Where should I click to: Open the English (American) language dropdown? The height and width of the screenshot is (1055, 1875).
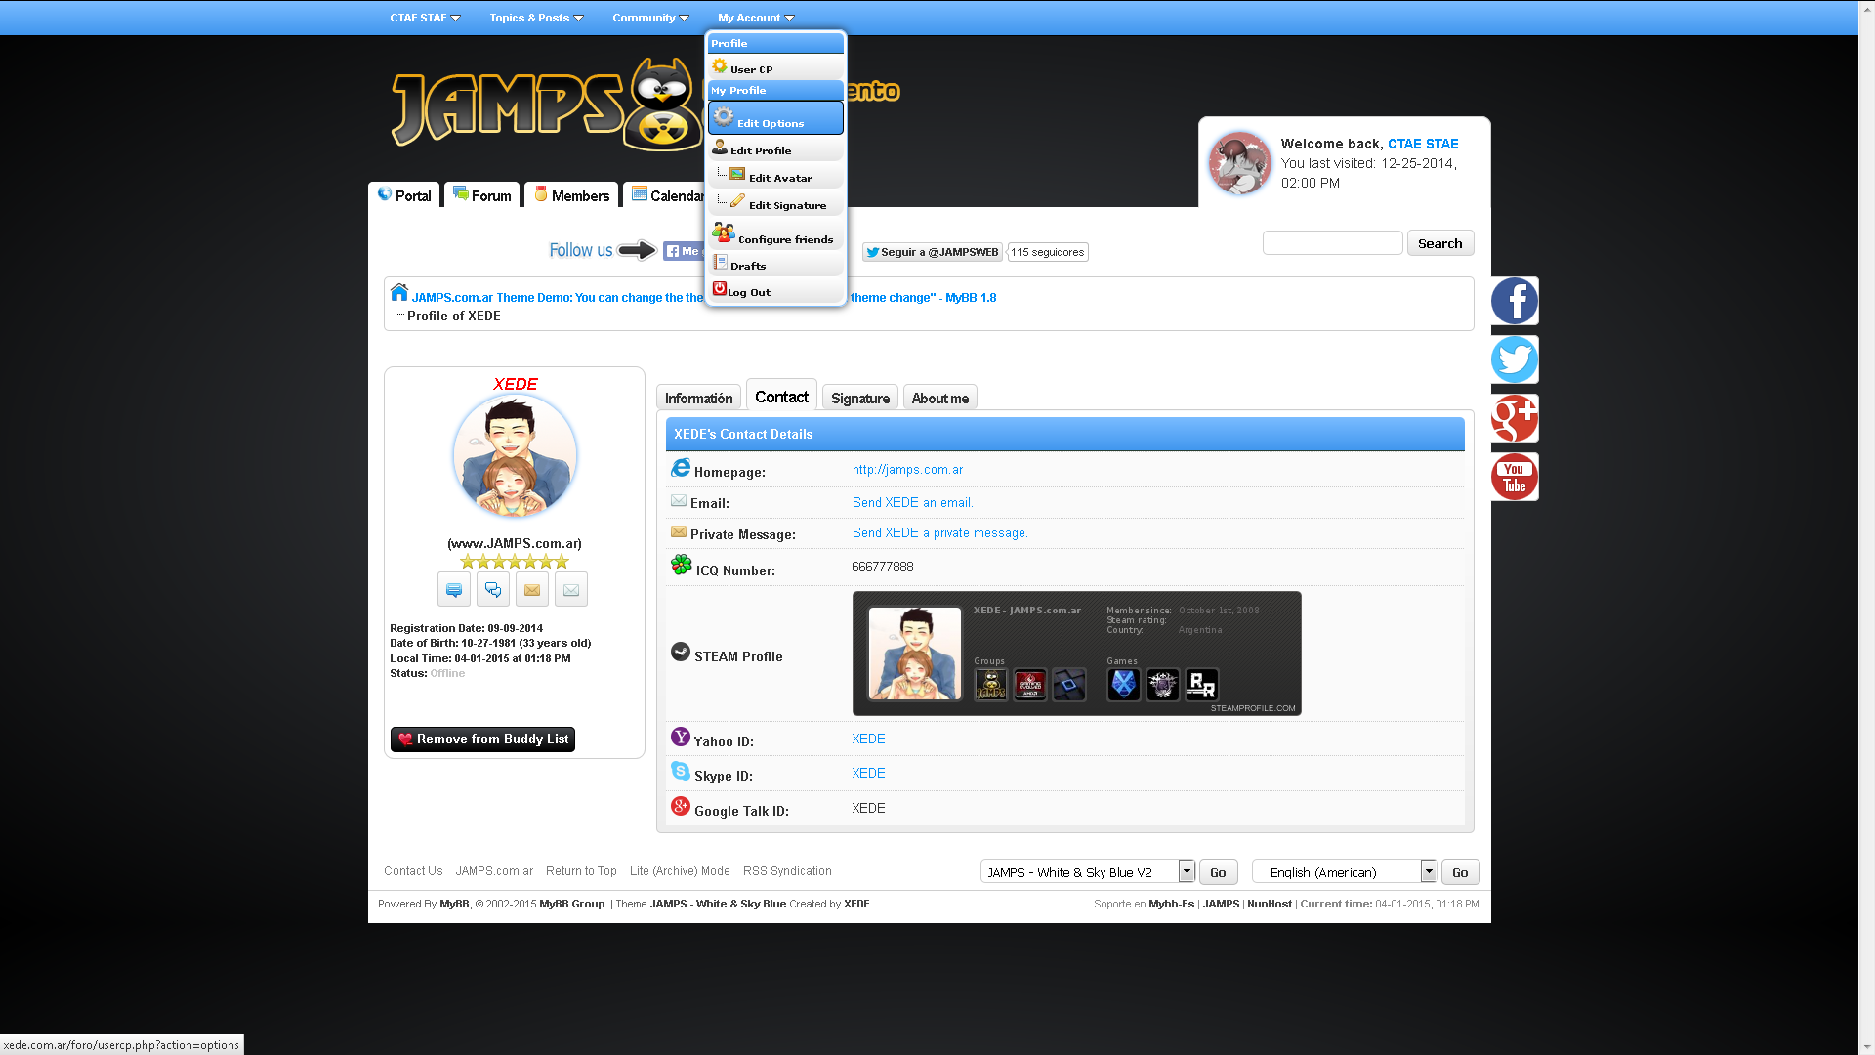point(1344,871)
